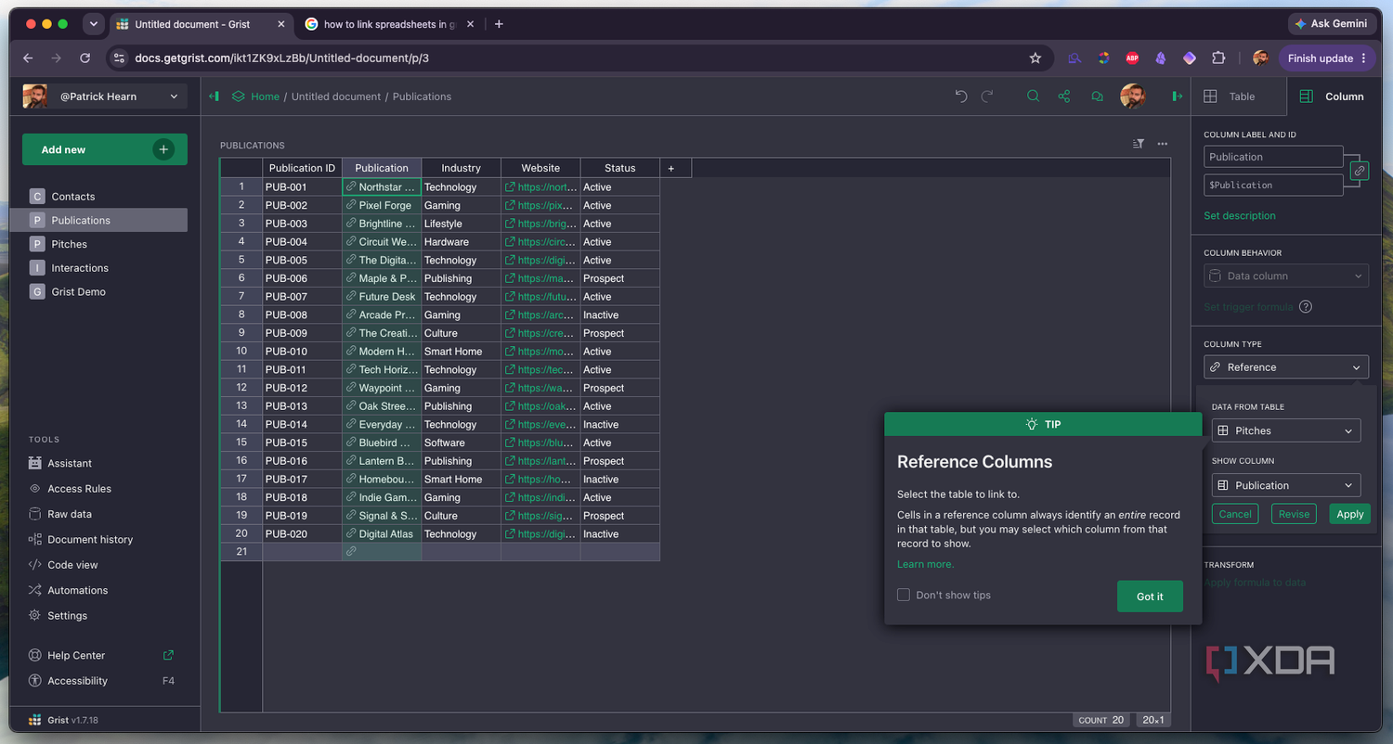
Task: Click the label-ID link toggle icon
Action: [1359, 172]
